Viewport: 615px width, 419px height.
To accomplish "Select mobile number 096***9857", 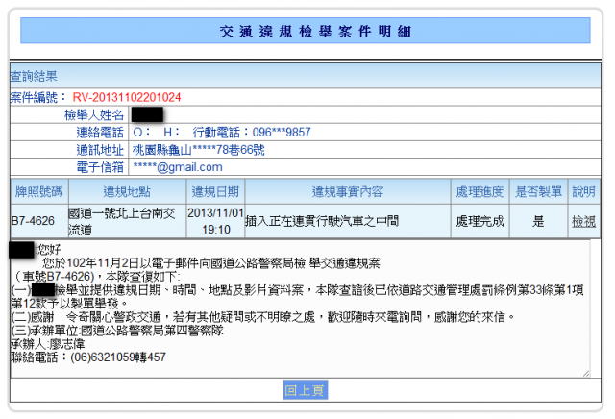I will (x=282, y=133).
